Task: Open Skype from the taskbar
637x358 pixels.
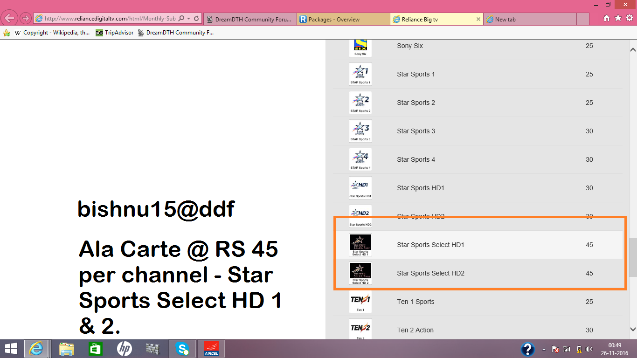Action: [182, 349]
